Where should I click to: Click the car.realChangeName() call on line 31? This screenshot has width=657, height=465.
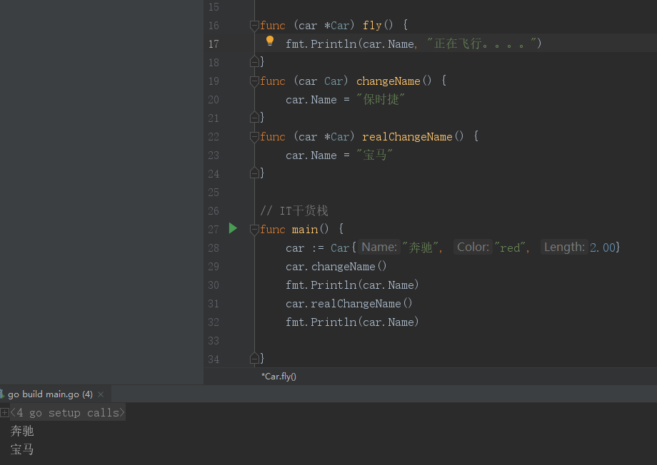tap(349, 303)
